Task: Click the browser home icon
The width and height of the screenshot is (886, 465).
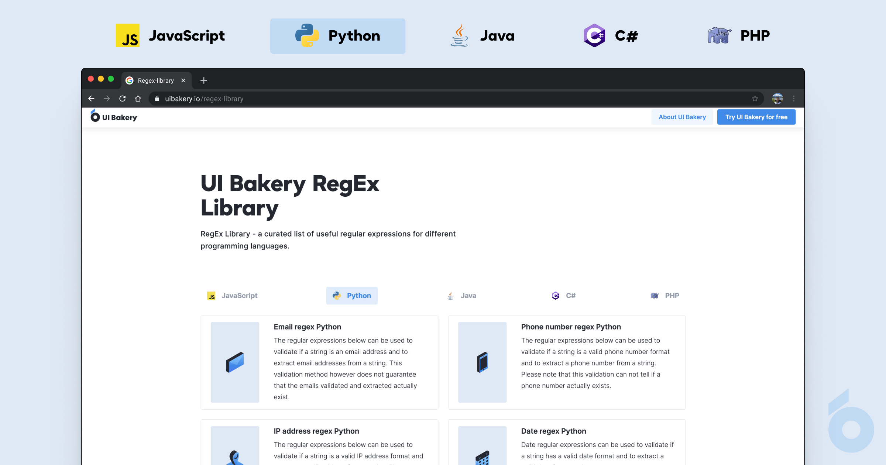Action: coord(138,99)
